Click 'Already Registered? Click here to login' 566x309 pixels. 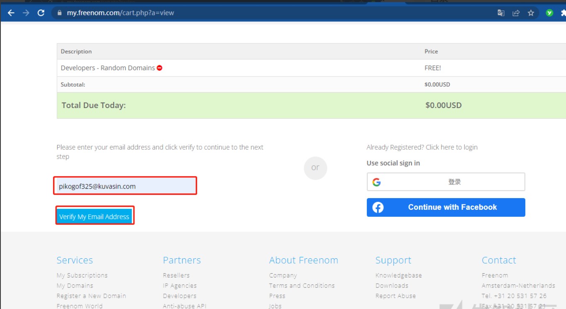pyautogui.click(x=422, y=147)
